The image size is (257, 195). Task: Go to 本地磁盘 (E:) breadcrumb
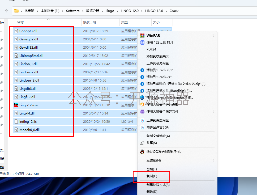click(50, 11)
